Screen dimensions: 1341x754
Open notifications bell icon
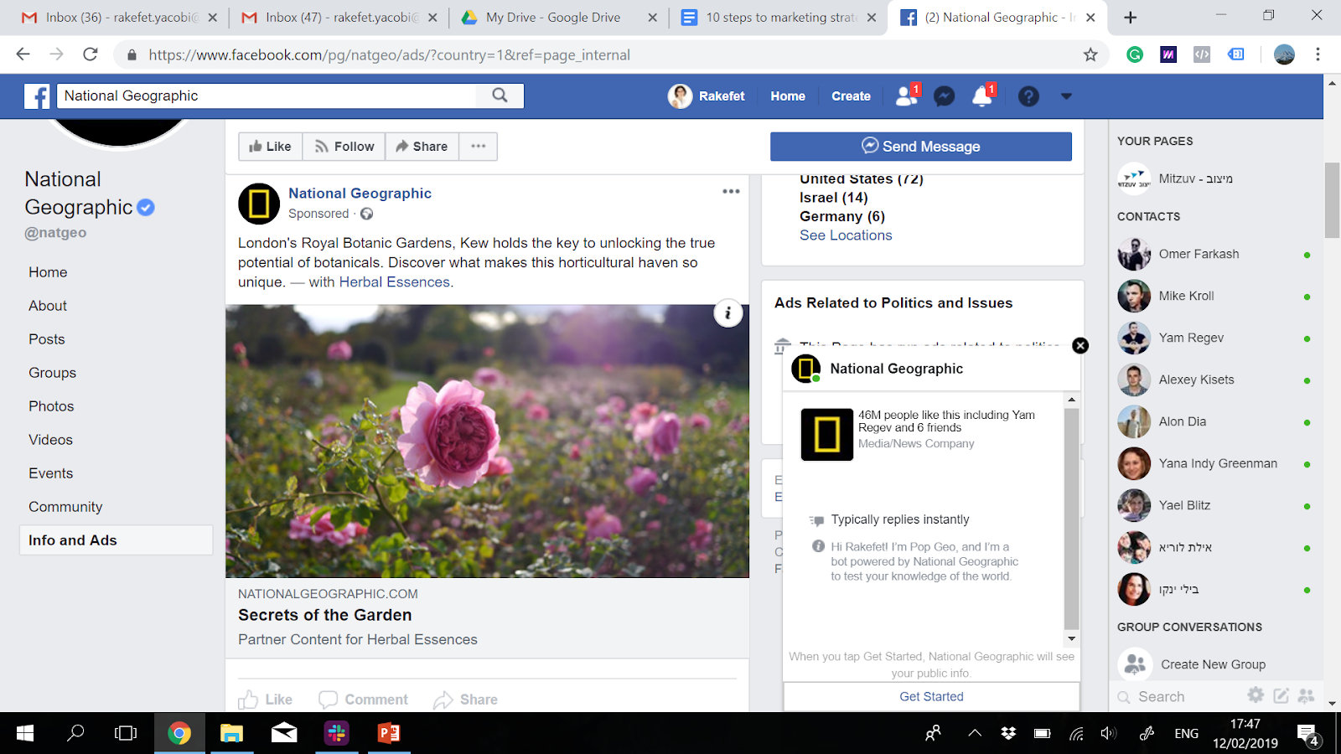[982, 96]
